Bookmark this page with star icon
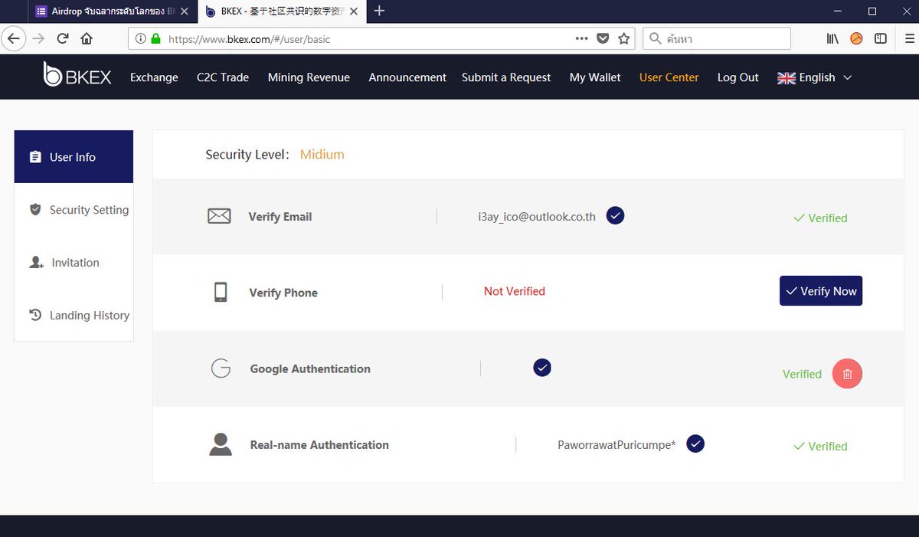Image resolution: width=919 pixels, height=537 pixels. [x=624, y=38]
